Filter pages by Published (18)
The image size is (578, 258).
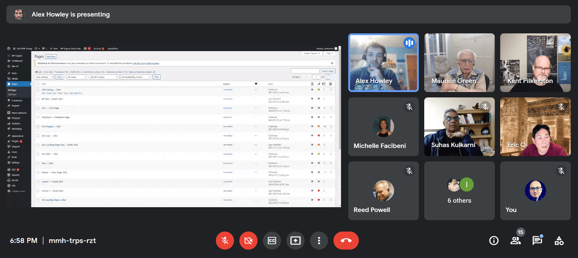point(61,72)
